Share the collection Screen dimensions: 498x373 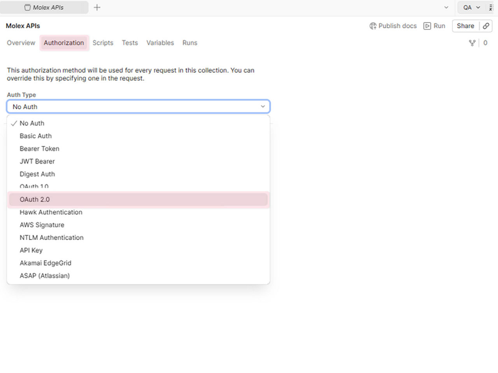(x=465, y=26)
